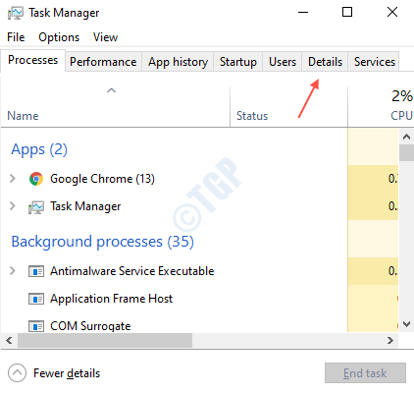Select the Google Chrome (13) row text
414x393 pixels.
pyautogui.click(x=102, y=179)
